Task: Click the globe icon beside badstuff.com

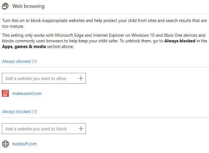Action: (x=5, y=144)
